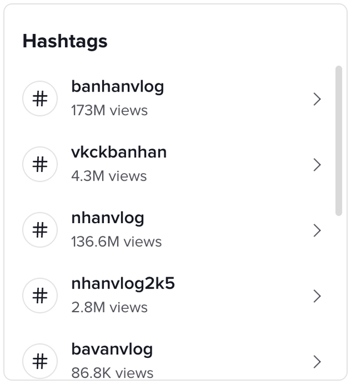Click the hashtag icon beside nhanvlog
The width and height of the screenshot is (351, 384).
[x=40, y=230]
